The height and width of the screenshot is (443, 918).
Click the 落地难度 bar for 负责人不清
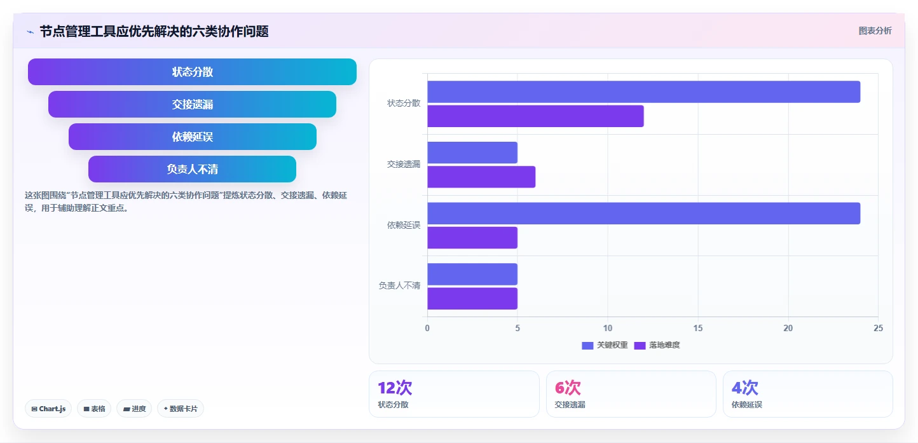point(472,299)
